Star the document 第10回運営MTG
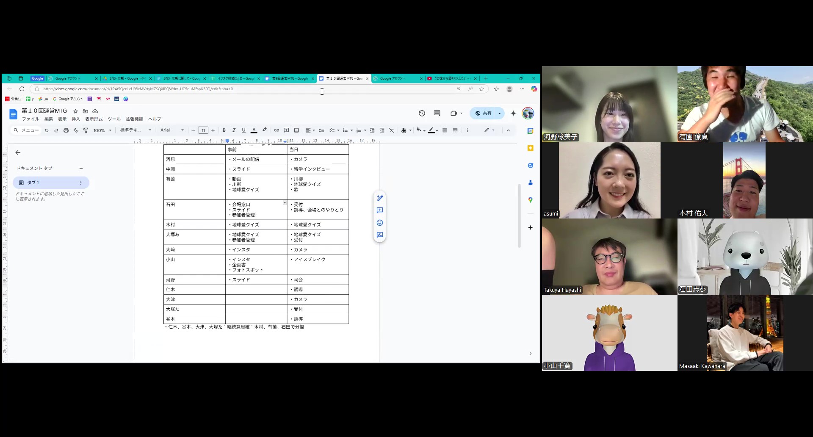Screen dimensions: 813x437 [x=76, y=111]
